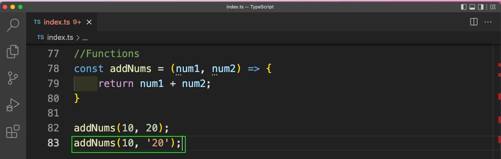Close the index.ts editor tab
501x159 pixels.
(x=89, y=22)
